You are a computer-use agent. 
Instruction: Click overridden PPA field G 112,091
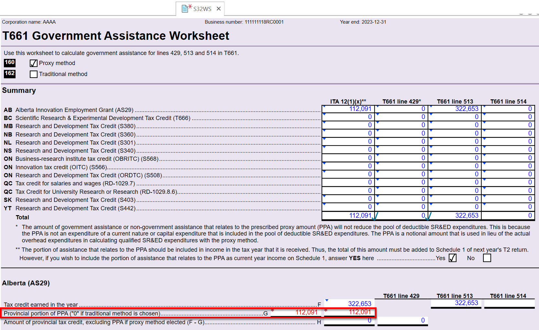coord(296,312)
